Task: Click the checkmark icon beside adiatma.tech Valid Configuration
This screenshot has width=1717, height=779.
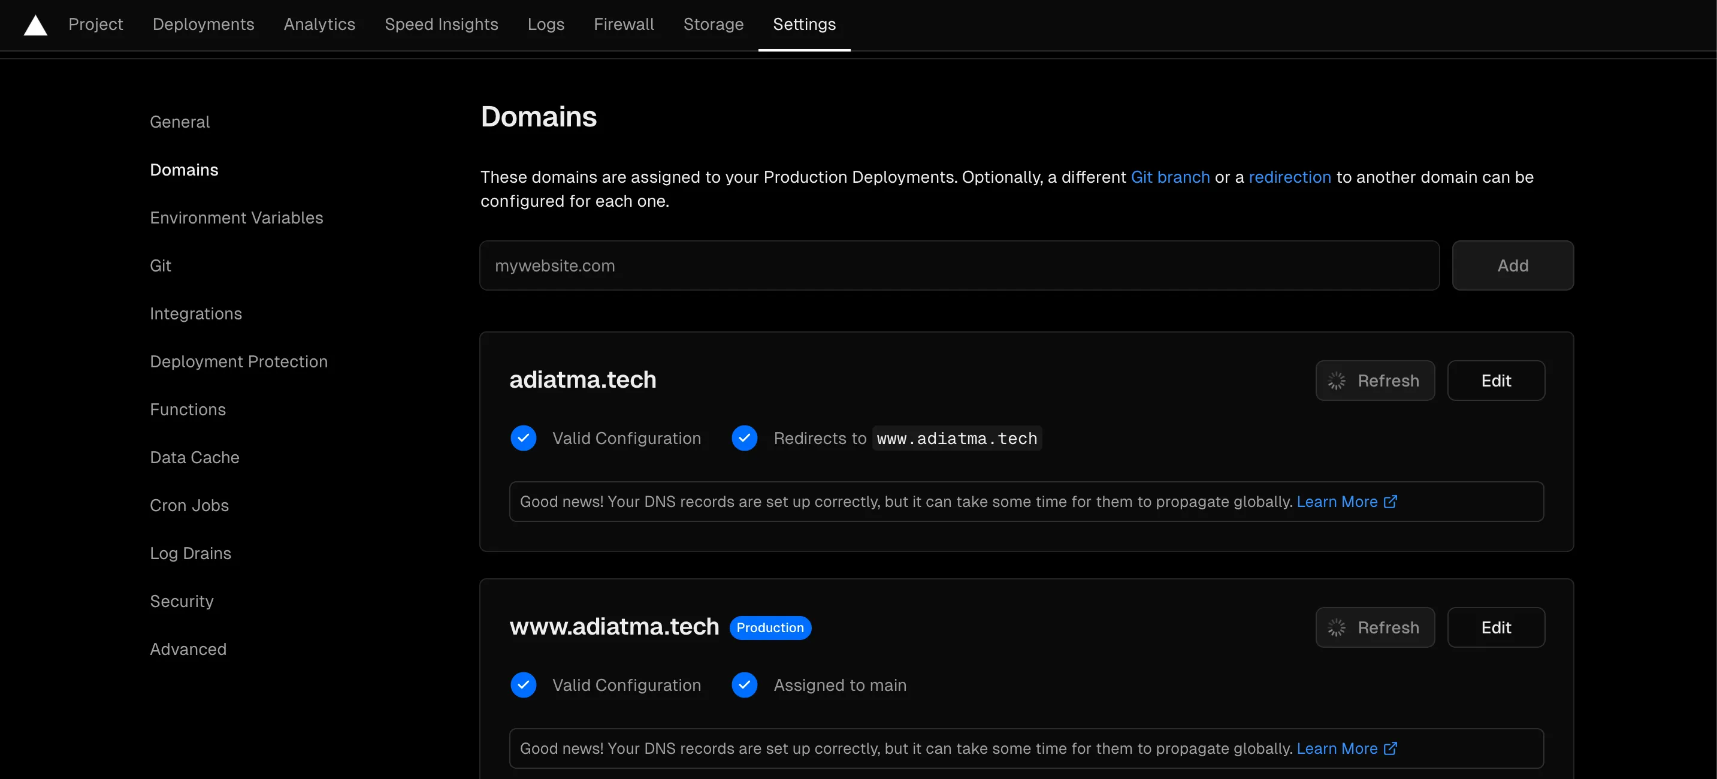Action: coord(523,438)
